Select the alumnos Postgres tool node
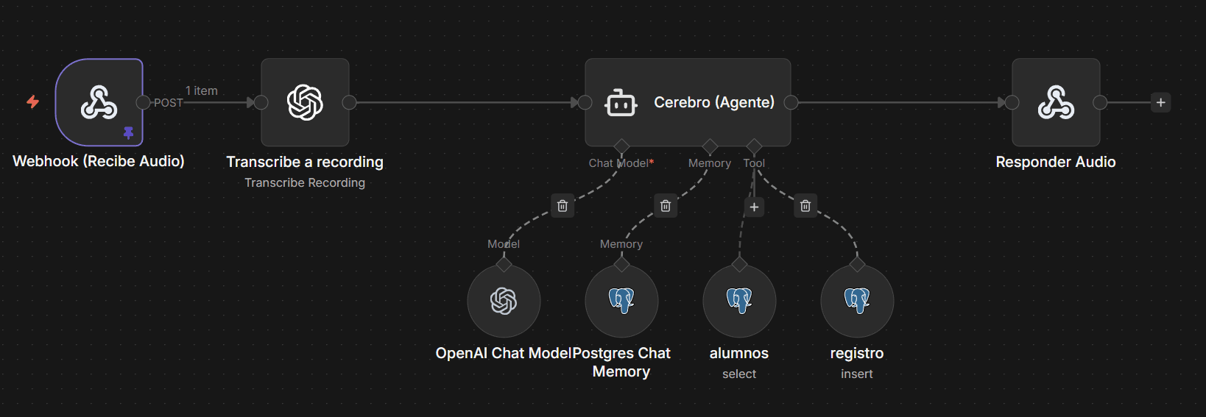Viewport: 1206px width, 417px height. coord(739,301)
